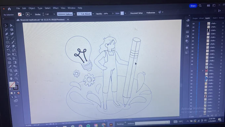This screenshot has width=225, height=127.
Task: Open the Color panel palette icon
Action: [x=188, y=21]
